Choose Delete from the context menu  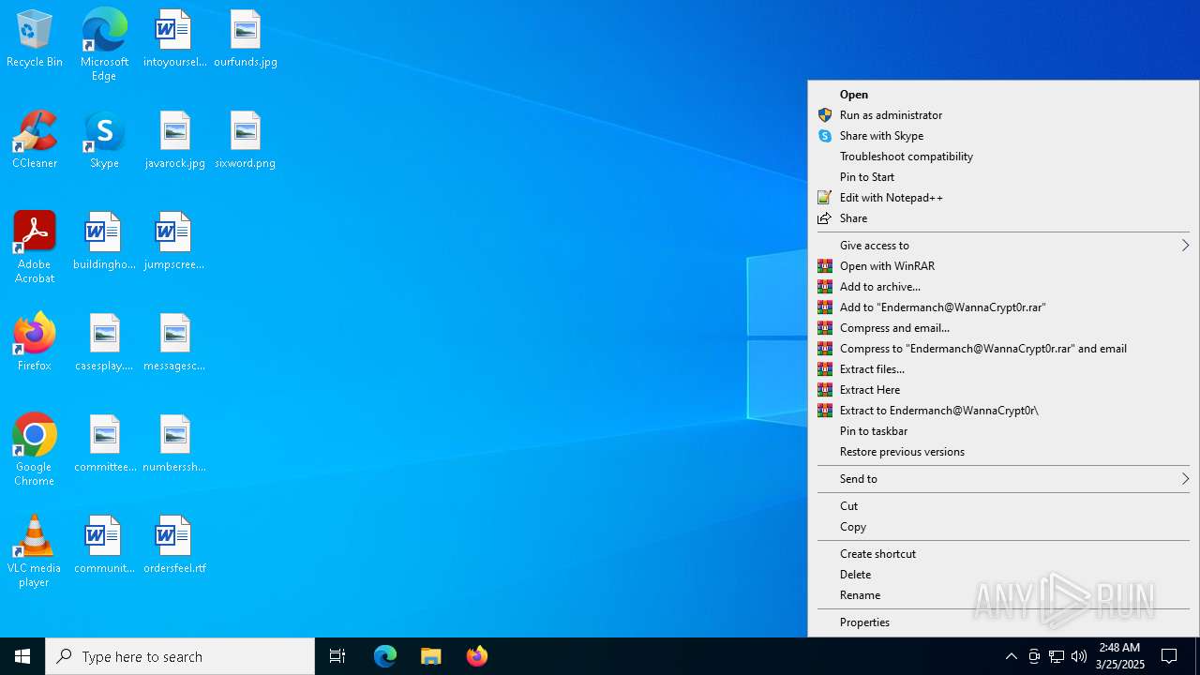pos(1003,575)
